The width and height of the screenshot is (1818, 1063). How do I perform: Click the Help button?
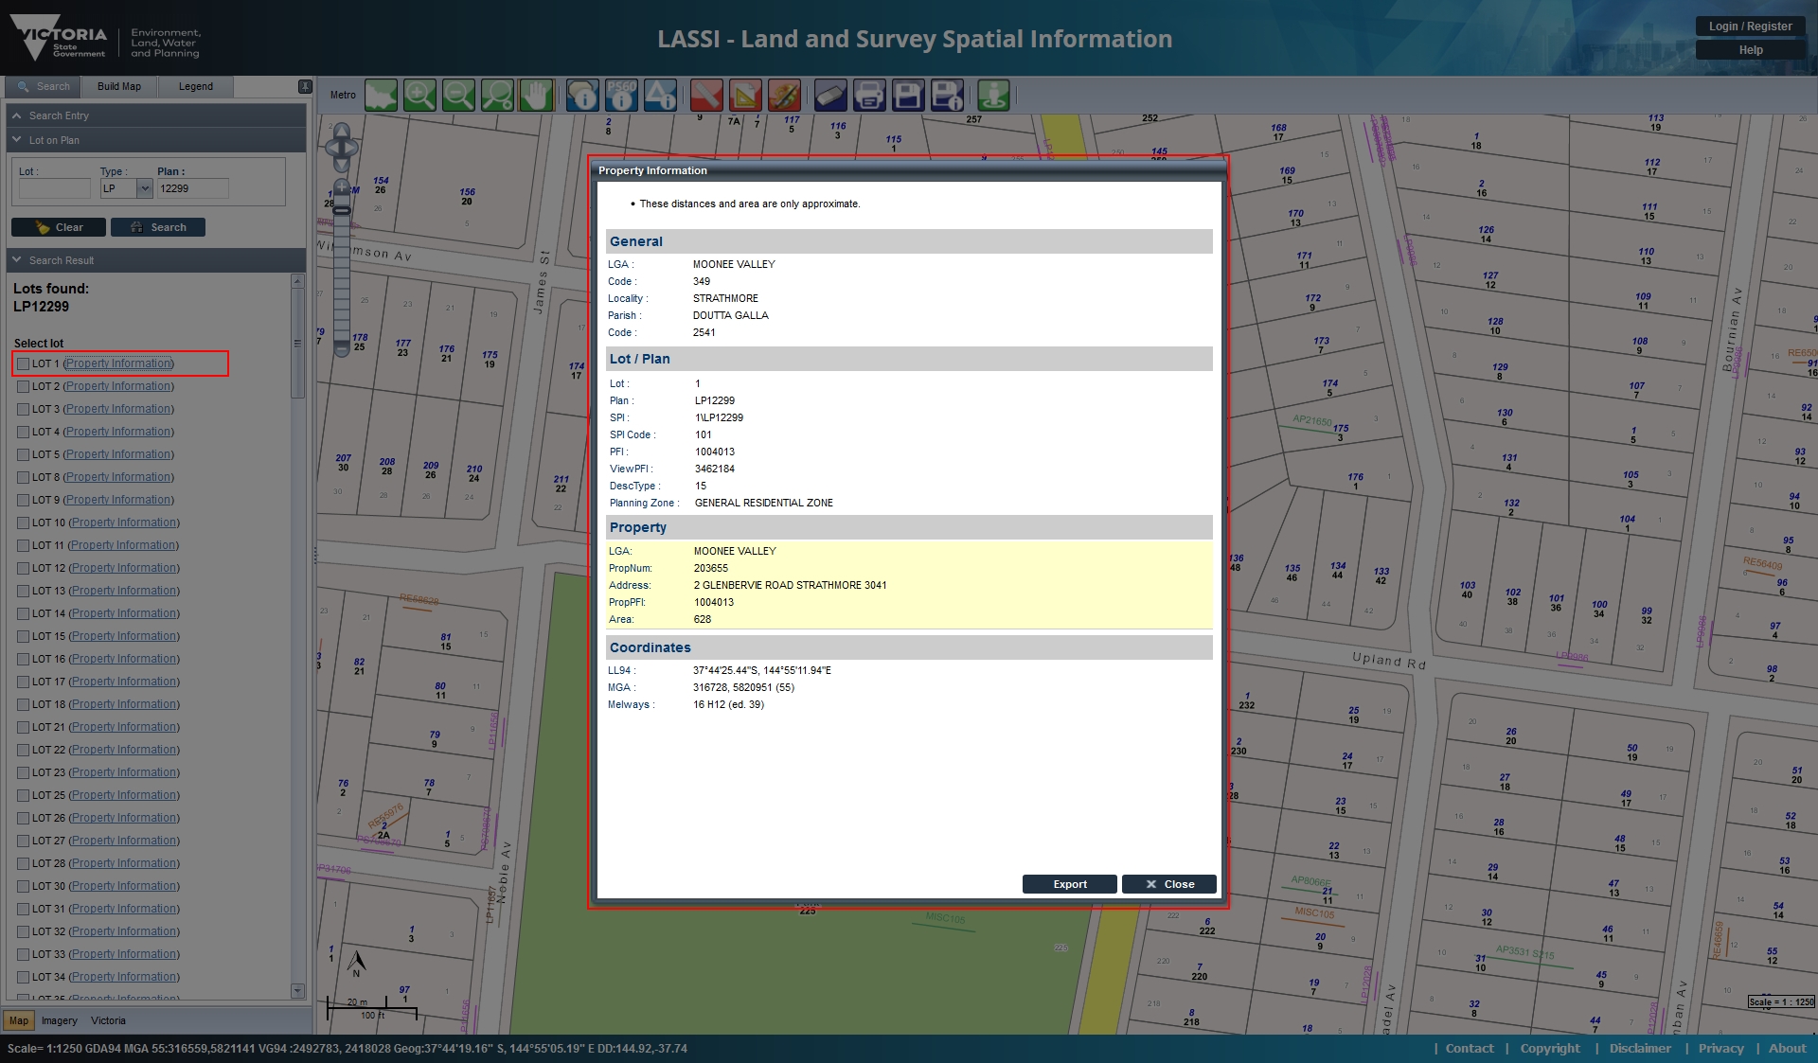(x=1750, y=50)
